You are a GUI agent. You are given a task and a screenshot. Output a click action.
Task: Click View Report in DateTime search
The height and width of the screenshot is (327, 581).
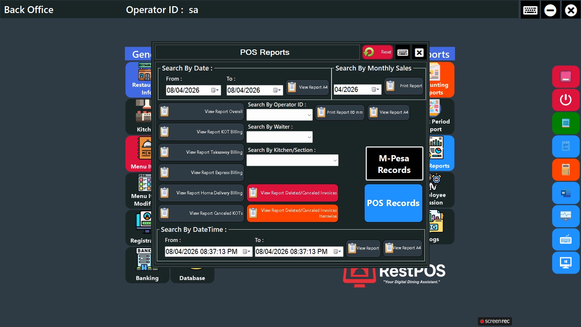click(x=363, y=249)
